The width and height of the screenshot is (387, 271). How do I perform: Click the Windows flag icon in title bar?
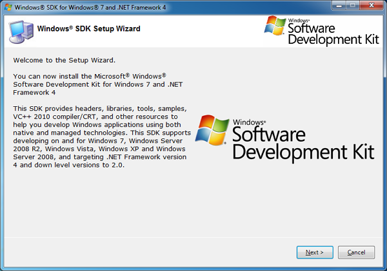point(8,7)
